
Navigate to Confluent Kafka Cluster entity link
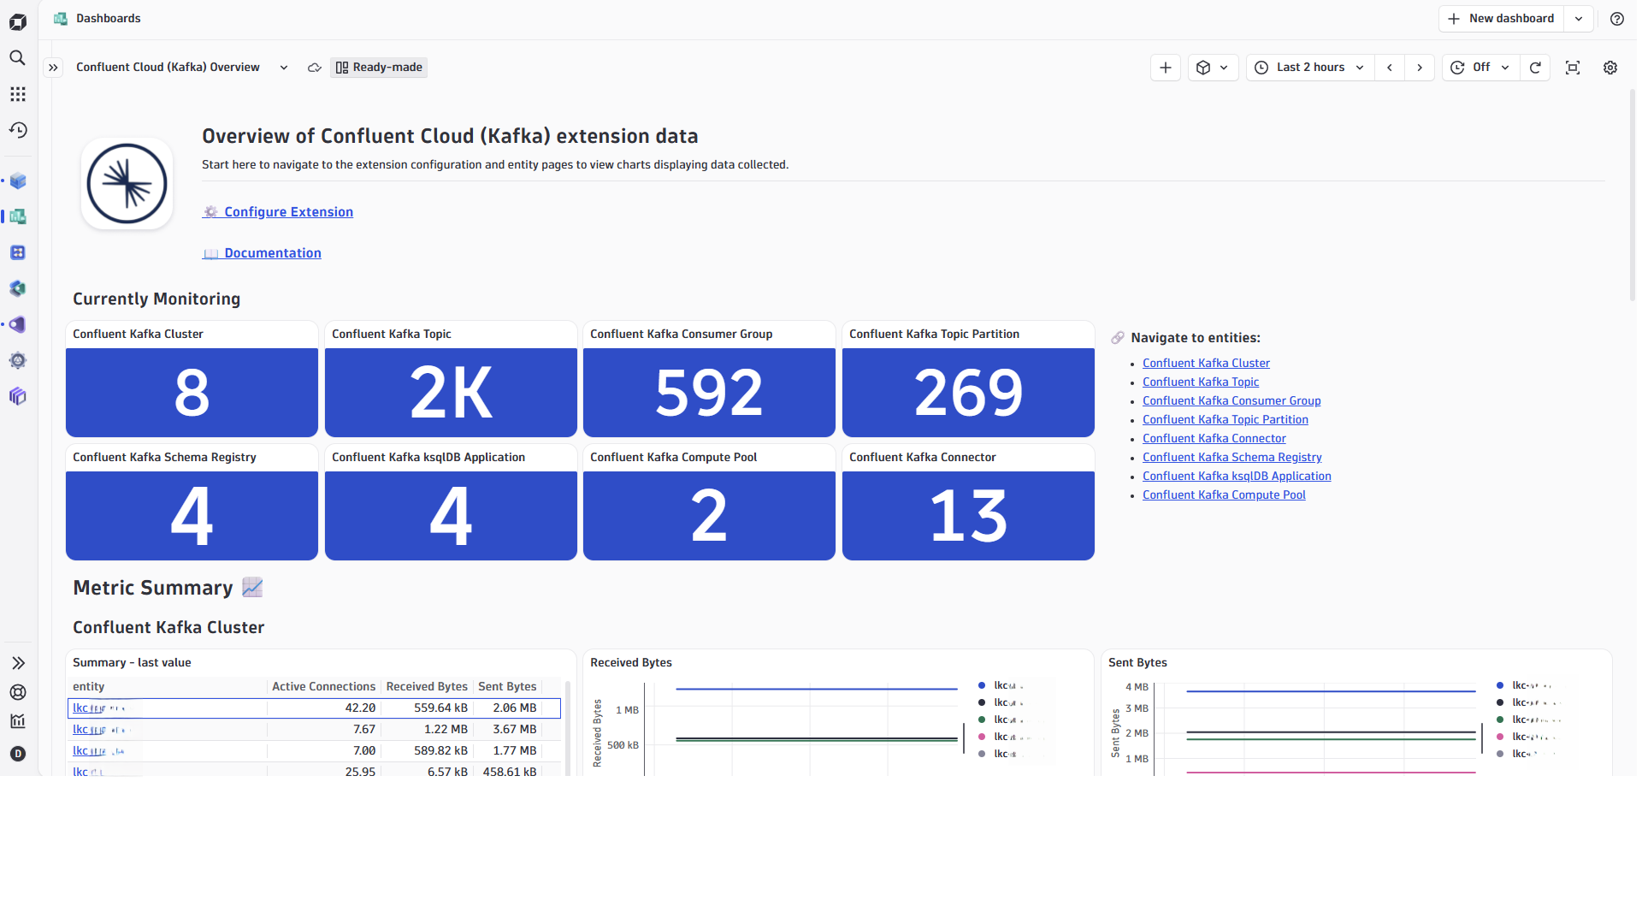tap(1206, 364)
